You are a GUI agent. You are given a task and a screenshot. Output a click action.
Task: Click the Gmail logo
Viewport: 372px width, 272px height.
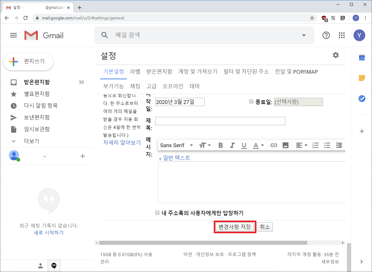[x=44, y=35]
